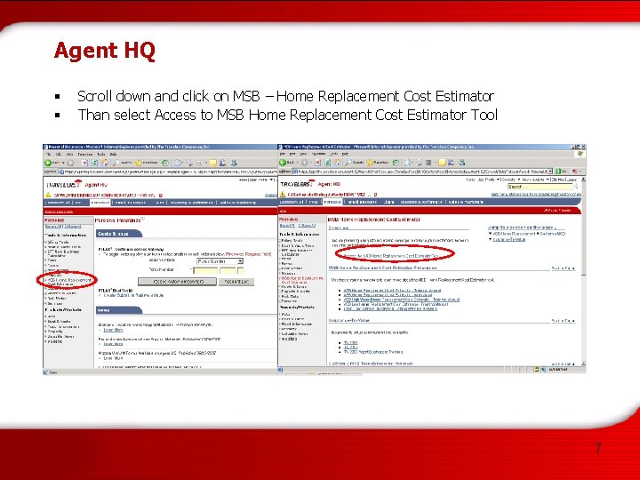
Task: Click the yellow warning triangle in right Agent HQ page
Action: tap(283, 195)
